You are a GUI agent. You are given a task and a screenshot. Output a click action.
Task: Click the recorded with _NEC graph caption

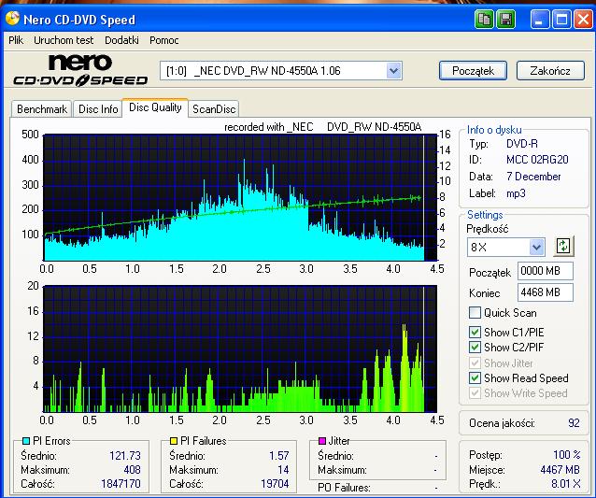[322, 127]
